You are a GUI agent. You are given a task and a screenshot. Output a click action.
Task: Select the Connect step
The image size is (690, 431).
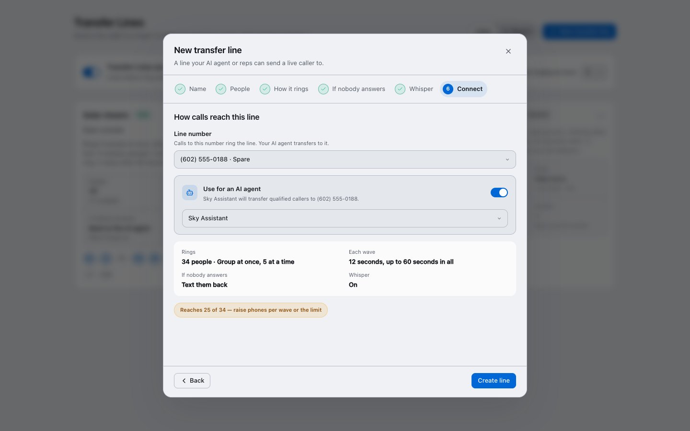463,89
